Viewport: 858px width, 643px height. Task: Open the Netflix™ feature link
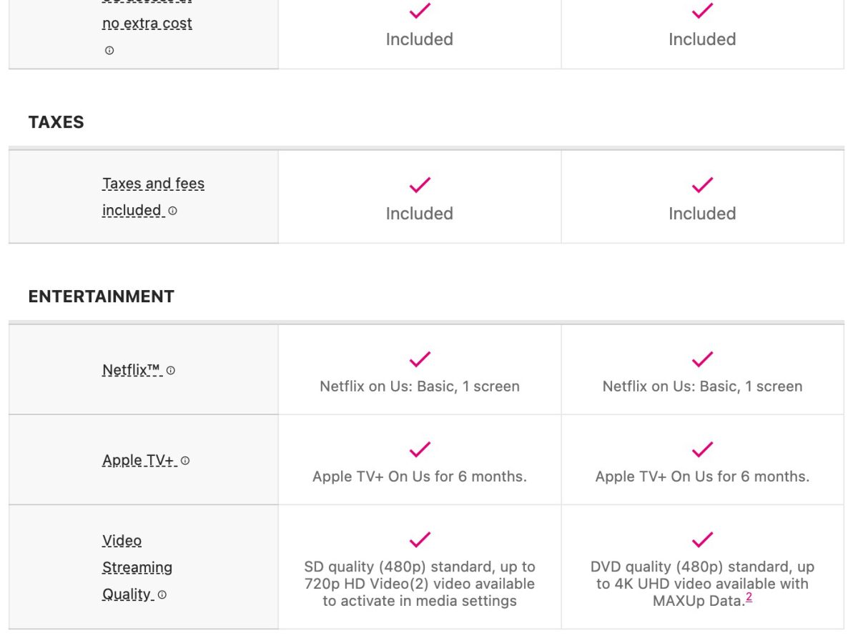pyautogui.click(x=132, y=370)
